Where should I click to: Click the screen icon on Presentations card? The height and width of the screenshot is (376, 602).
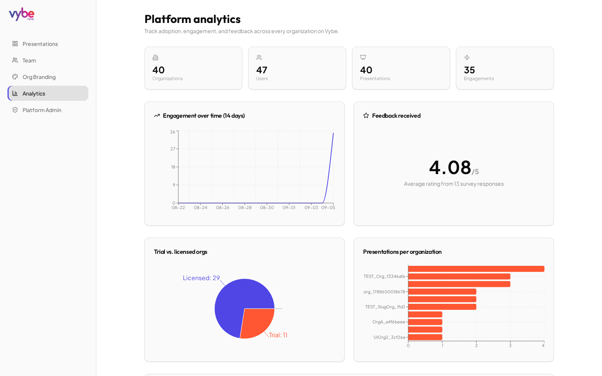click(363, 58)
